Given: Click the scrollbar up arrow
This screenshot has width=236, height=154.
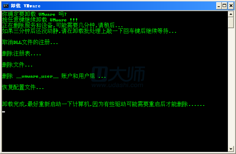Looking at the screenshot, I should coord(231,14).
